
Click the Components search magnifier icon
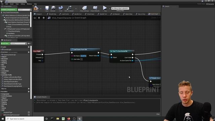point(31,10)
